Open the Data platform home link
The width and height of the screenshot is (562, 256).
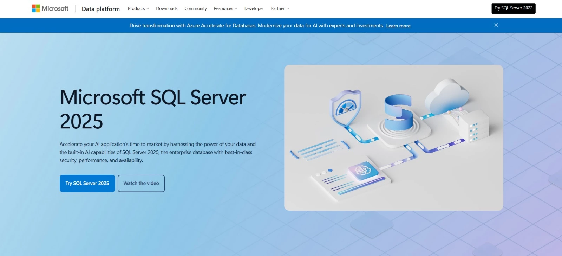(x=101, y=9)
